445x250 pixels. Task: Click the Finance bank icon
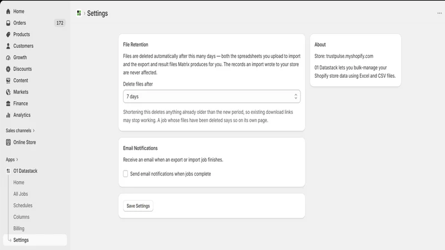click(8, 103)
